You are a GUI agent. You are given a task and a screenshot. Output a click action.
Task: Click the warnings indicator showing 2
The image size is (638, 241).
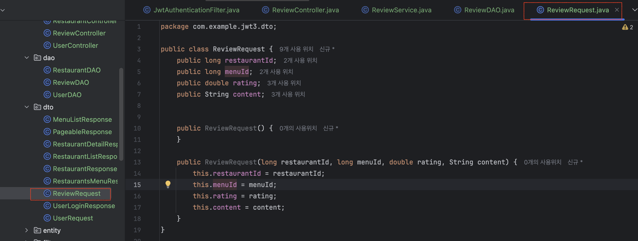[627, 27]
